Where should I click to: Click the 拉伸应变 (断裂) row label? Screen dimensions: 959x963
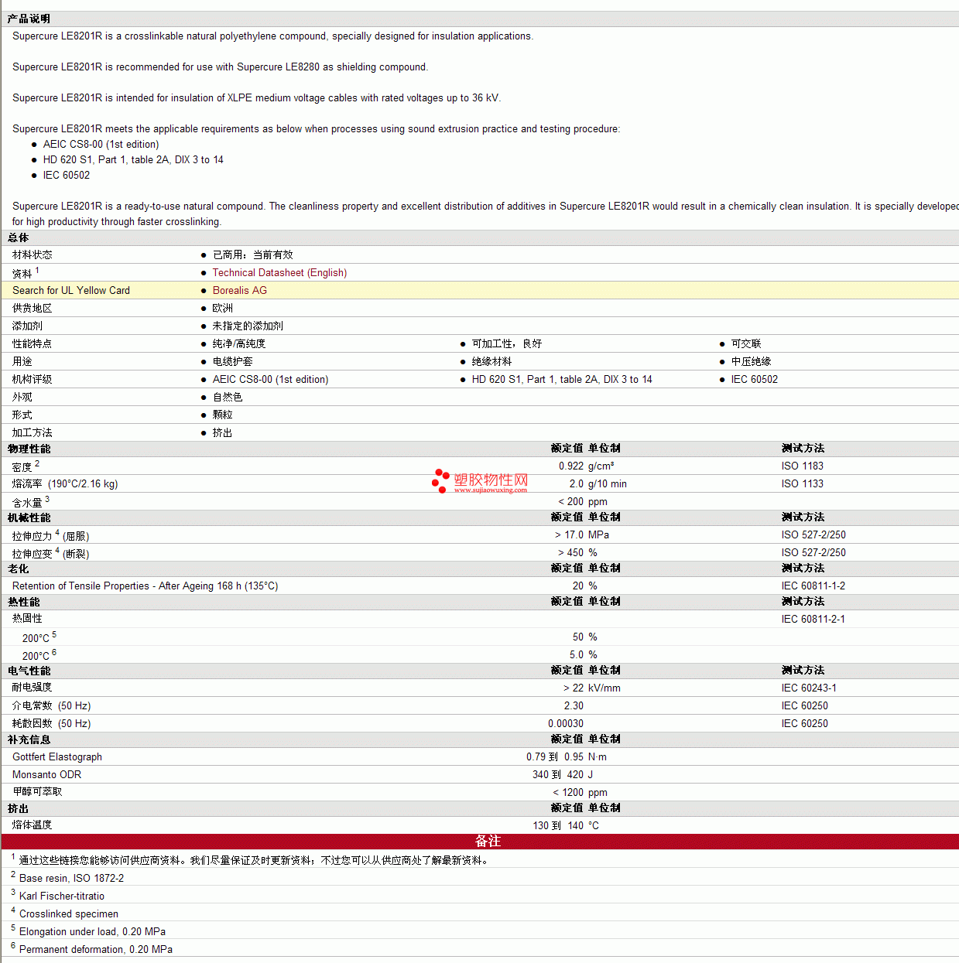(51, 553)
